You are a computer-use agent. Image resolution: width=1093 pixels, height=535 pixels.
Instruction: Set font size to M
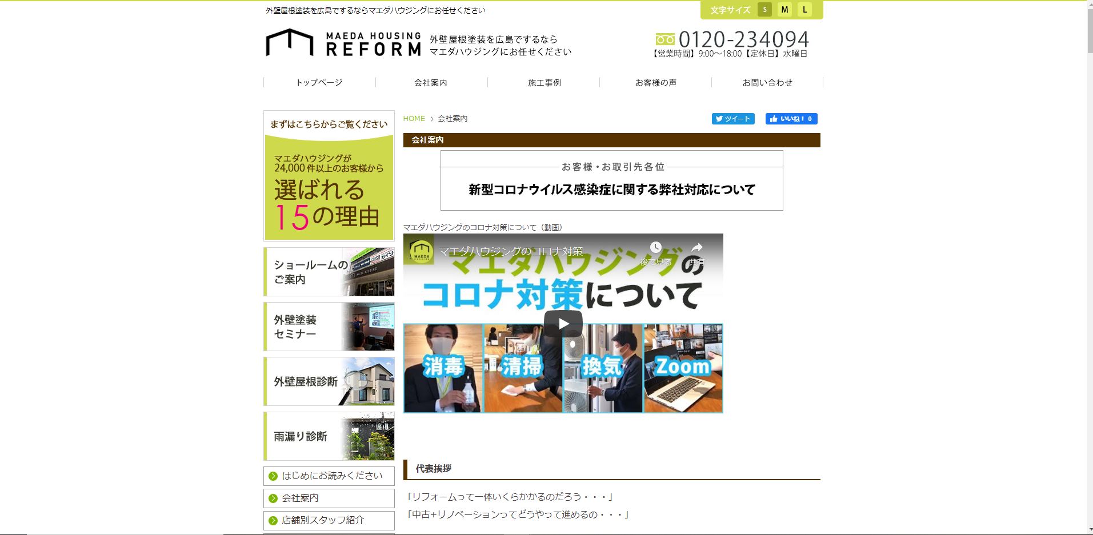pyautogui.click(x=784, y=10)
